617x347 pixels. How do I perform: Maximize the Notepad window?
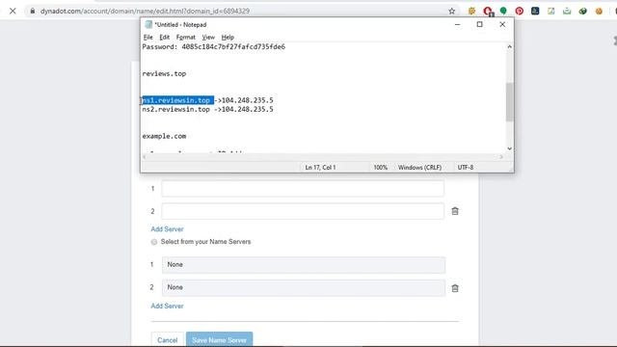tap(480, 24)
